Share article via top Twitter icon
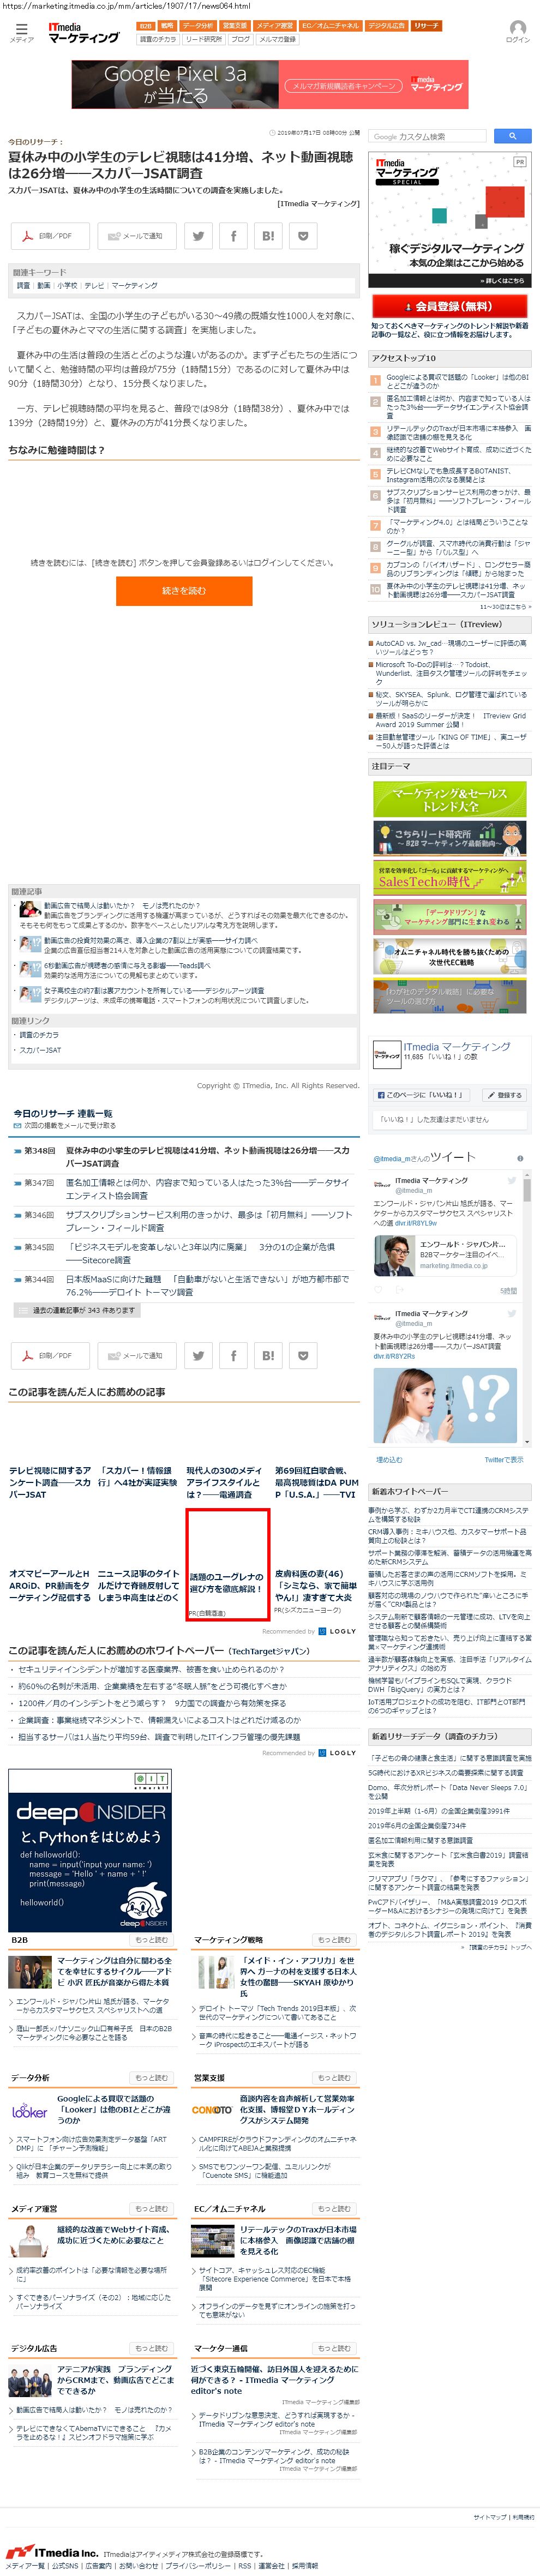Screen dimensions: 540x2576 (x=198, y=236)
